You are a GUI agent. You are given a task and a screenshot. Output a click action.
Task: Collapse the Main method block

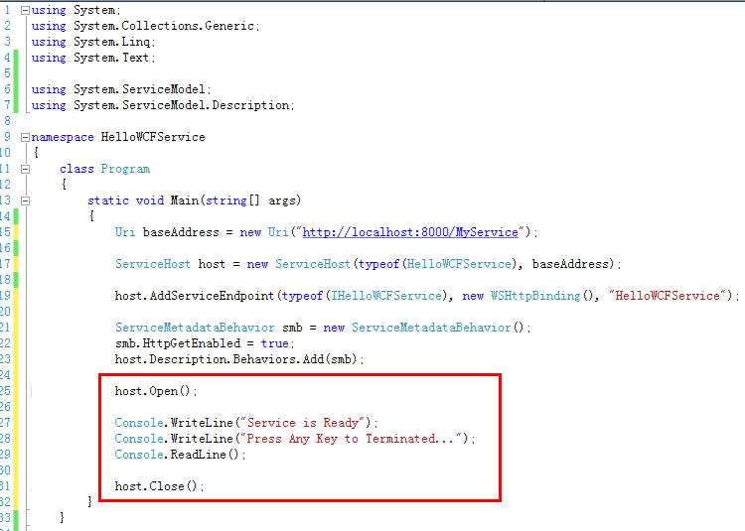(25, 200)
